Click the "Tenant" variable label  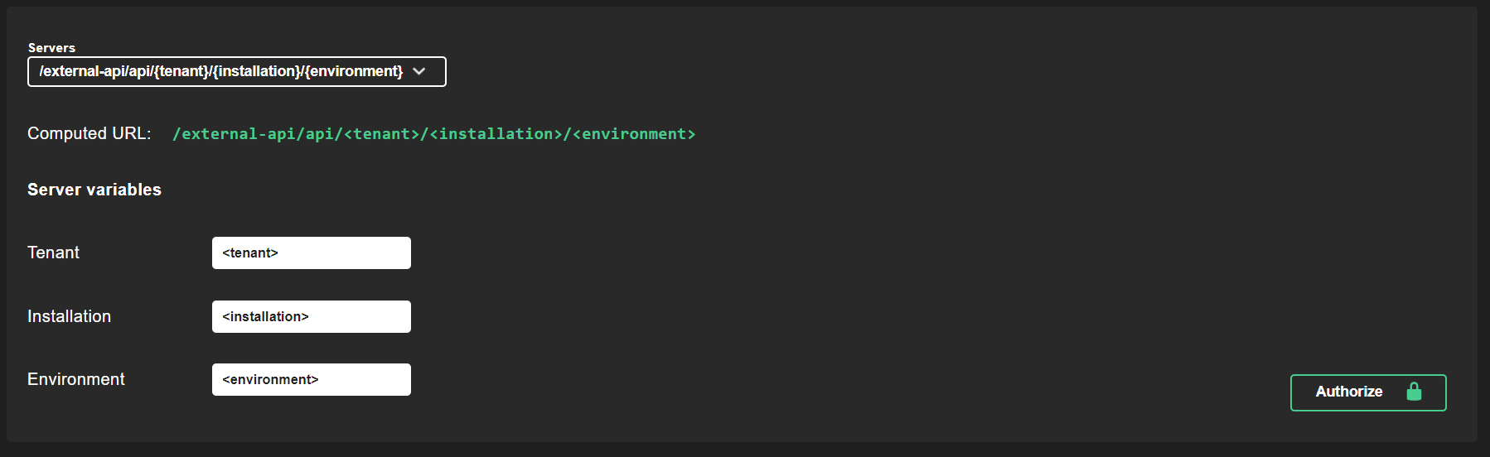[54, 253]
